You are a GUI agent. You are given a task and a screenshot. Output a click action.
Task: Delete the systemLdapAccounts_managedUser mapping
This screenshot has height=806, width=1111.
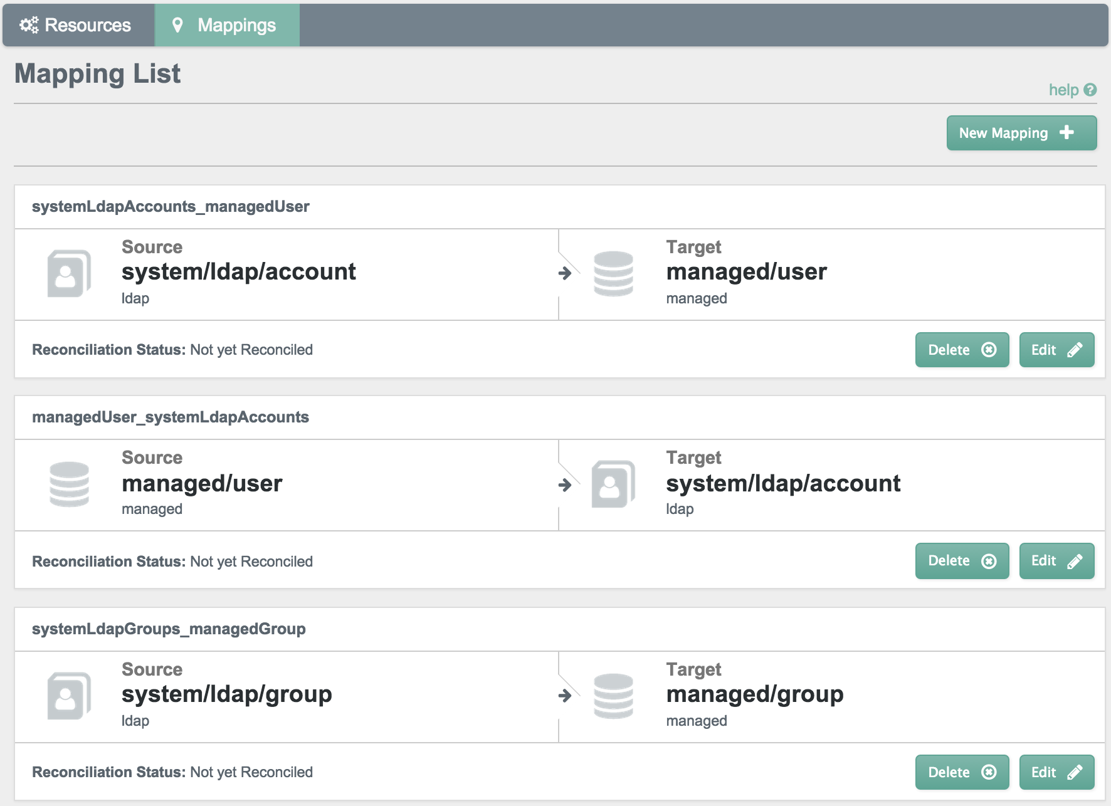click(x=962, y=350)
